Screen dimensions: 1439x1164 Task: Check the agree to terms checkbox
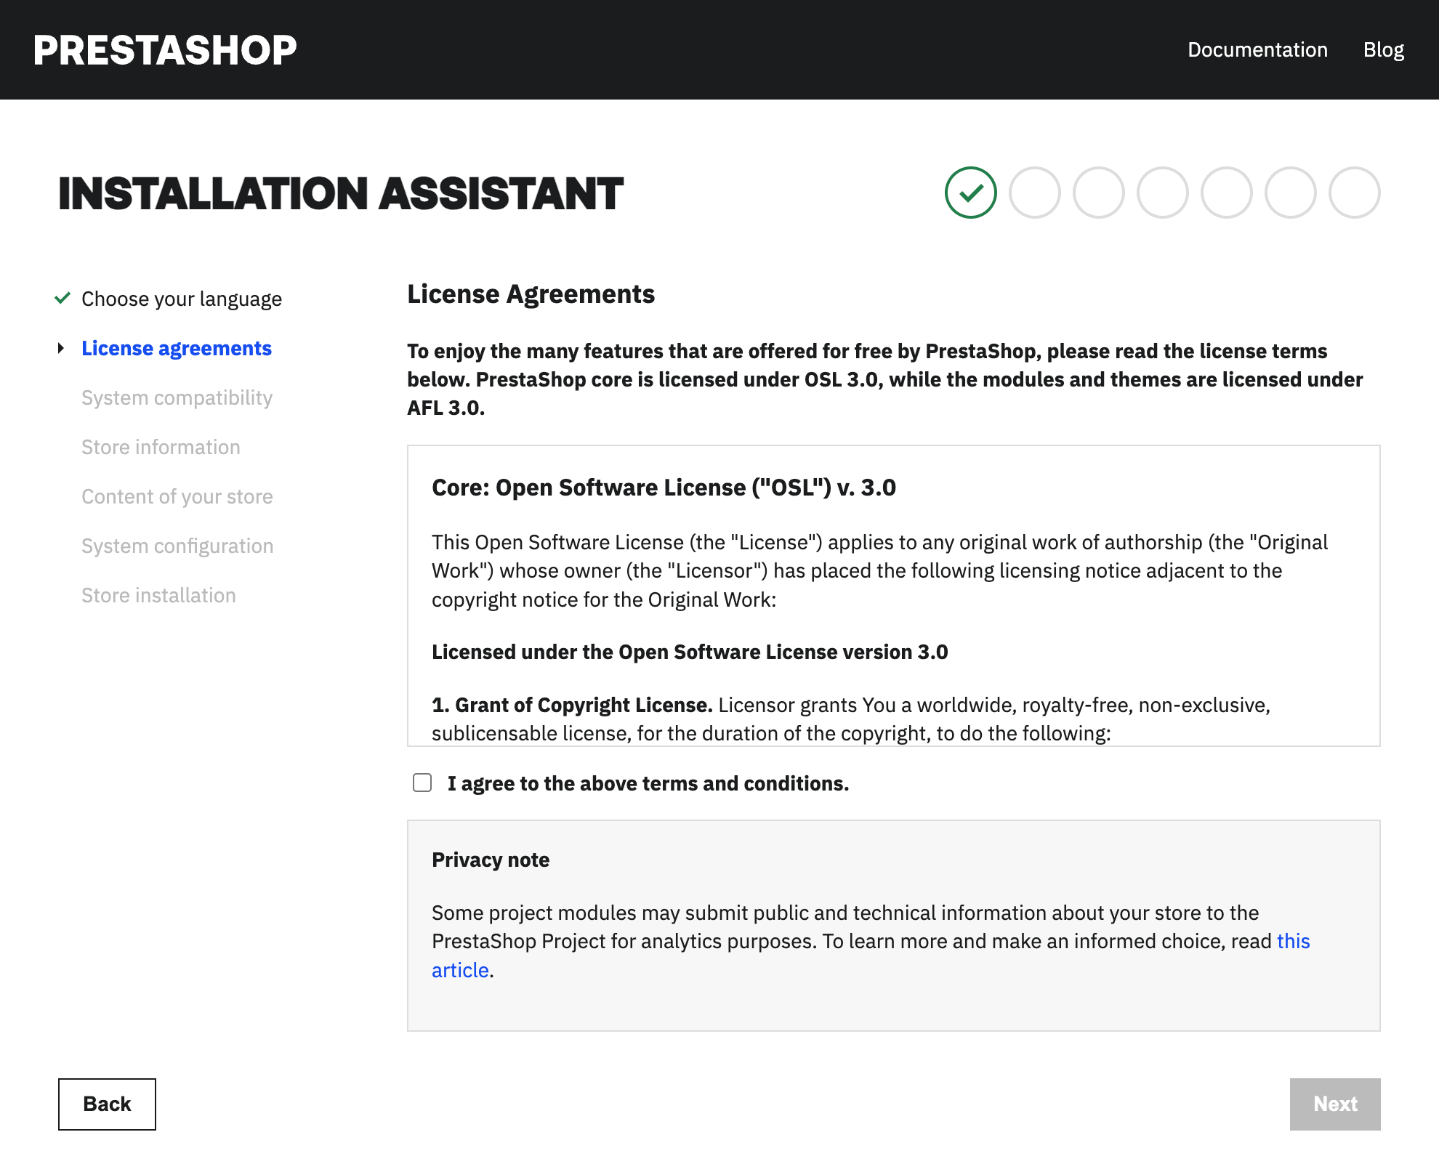[x=422, y=783]
